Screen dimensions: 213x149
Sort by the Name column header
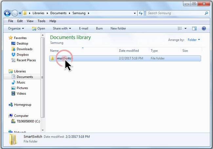point(54,51)
